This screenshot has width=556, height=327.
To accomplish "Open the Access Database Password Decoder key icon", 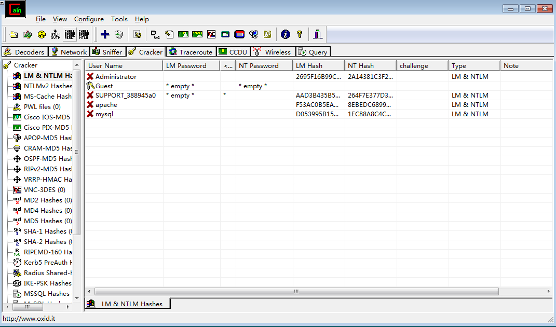I will (x=169, y=34).
